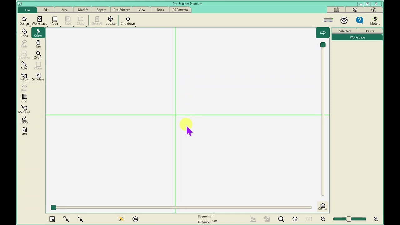This screenshot has width=400, height=225.
Task: Collapse the side panel with arrow button
Action: (x=322, y=33)
